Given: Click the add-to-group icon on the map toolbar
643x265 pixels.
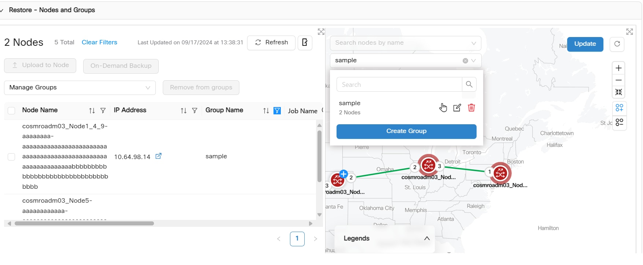Looking at the screenshot, I should pos(620,108).
